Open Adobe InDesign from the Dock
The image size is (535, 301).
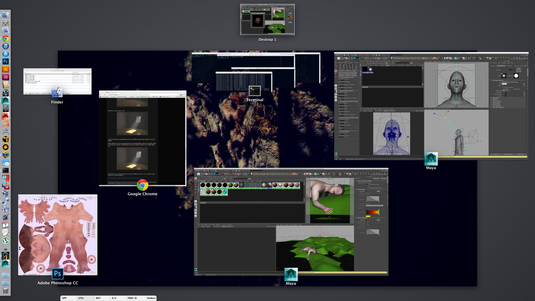pyautogui.click(x=5, y=77)
